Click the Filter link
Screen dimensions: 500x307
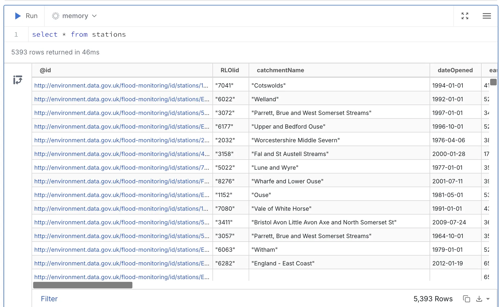coord(49,299)
